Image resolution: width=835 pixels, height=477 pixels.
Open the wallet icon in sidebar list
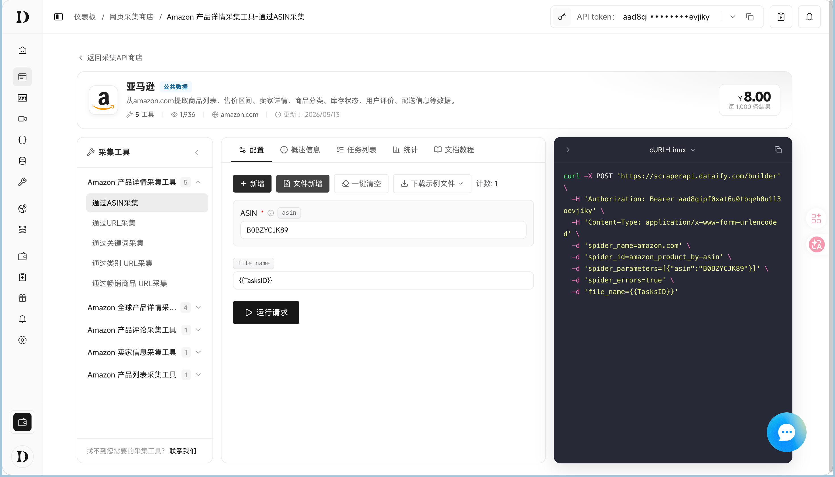pyautogui.click(x=22, y=256)
